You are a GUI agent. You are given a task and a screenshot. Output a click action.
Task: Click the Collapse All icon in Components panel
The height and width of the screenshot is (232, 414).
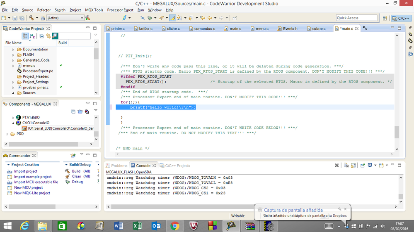coord(73,111)
